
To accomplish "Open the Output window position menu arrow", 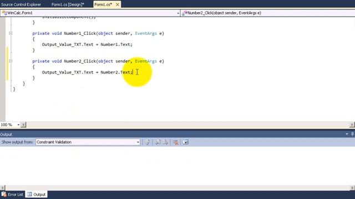I will click(x=347, y=134).
